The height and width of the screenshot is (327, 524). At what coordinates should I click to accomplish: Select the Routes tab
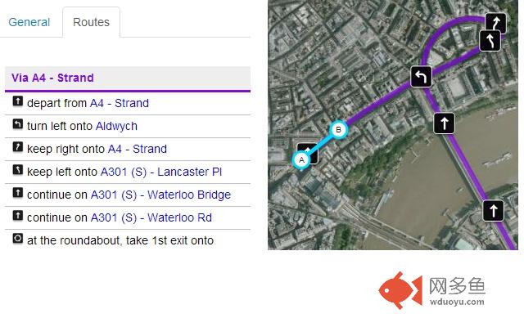[x=91, y=22]
